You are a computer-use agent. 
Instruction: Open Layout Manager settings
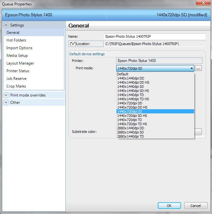tap(20, 63)
